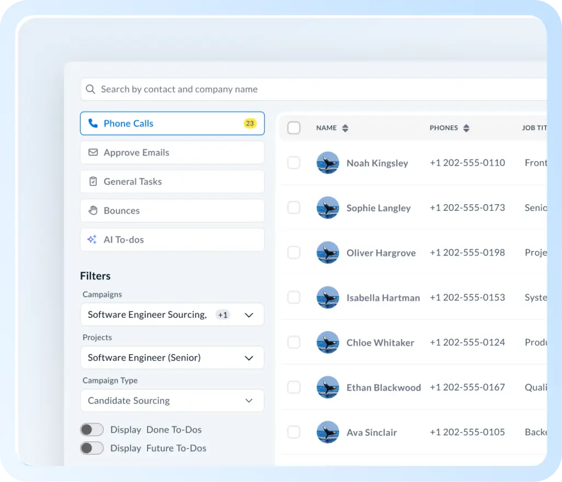The image size is (562, 482).
Task: Click phone number +1 202-555-0198
Action: (468, 253)
